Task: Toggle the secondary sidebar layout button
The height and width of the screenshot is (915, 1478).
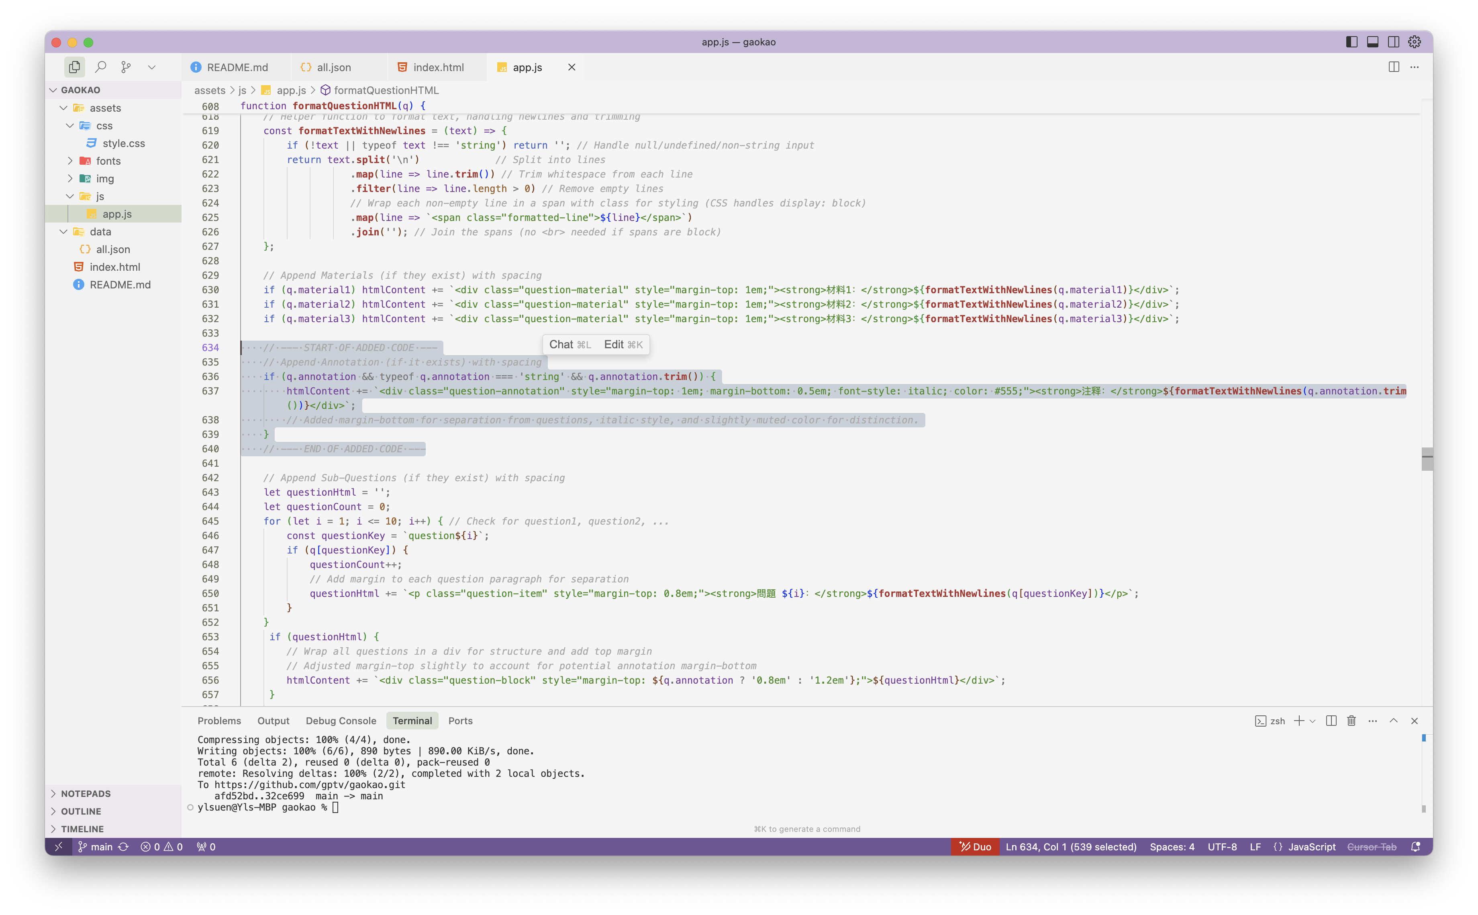Action: point(1393,42)
